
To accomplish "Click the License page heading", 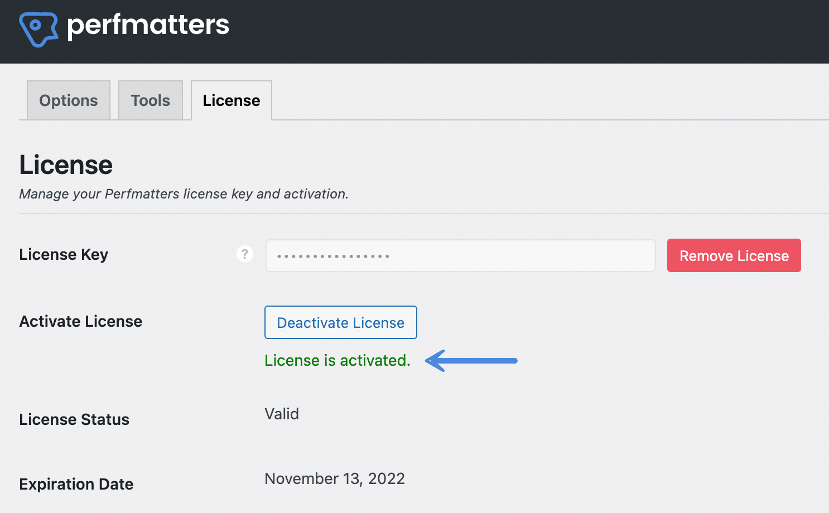I will click(66, 164).
